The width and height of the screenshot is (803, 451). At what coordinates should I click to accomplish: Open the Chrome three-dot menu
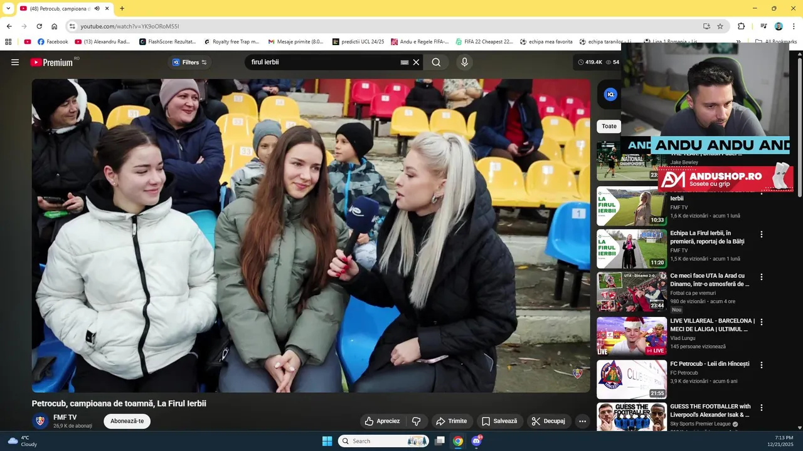coord(793,26)
